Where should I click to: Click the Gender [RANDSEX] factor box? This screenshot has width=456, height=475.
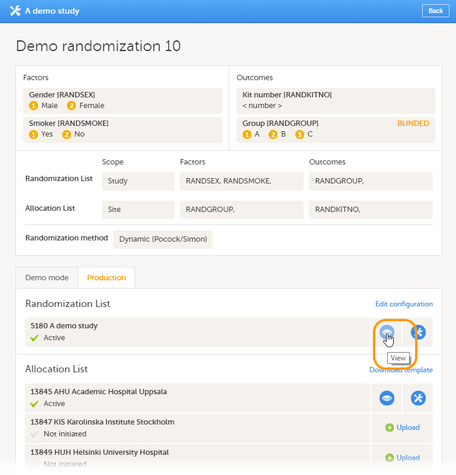coord(123,100)
